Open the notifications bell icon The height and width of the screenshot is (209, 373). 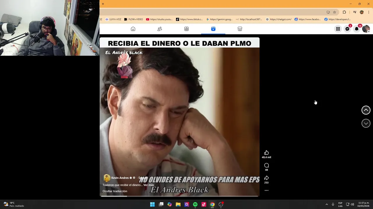point(357,29)
